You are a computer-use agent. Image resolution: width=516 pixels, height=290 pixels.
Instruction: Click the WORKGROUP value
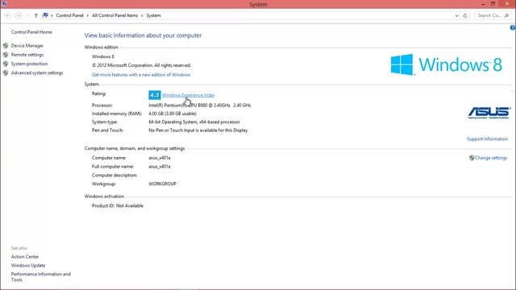[163, 184]
